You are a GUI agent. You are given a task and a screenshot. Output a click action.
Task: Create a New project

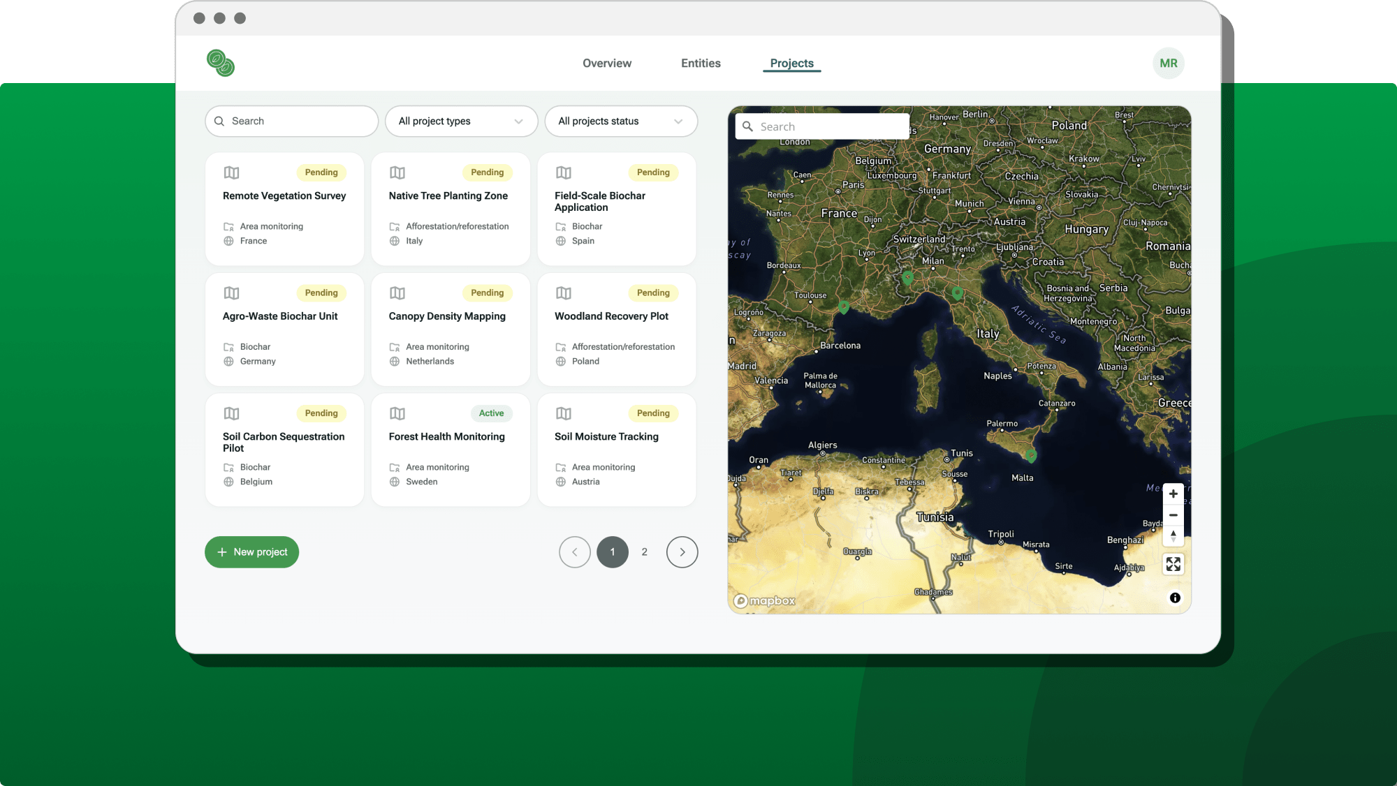(x=251, y=551)
